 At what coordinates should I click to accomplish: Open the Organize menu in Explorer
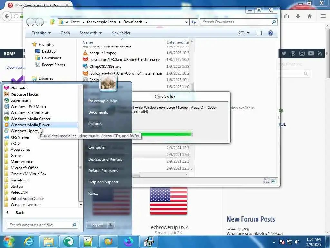click(x=41, y=33)
